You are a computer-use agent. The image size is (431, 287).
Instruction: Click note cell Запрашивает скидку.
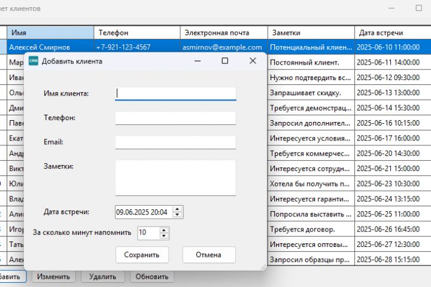(311, 93)
